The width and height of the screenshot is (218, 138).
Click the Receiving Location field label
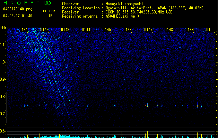pos(81,8)
